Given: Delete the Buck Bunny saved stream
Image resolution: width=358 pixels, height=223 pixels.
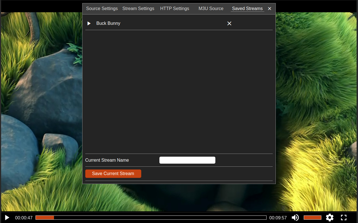Looking at the screenshot, I should (x=229, y=23).
